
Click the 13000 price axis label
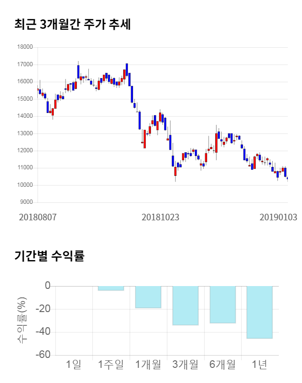point(25,133)
